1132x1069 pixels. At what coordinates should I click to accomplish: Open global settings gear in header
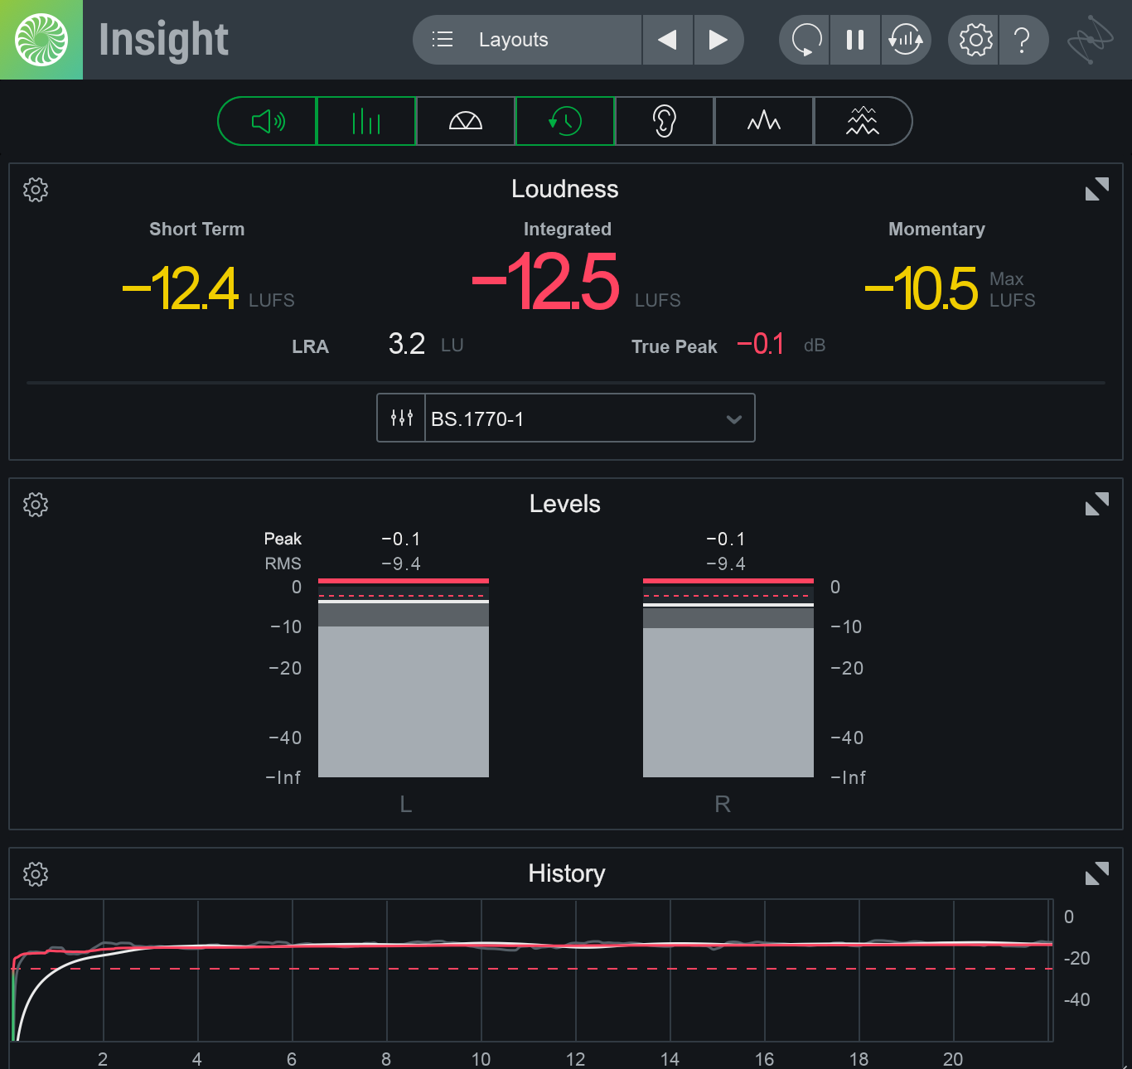tap(975, 40)
